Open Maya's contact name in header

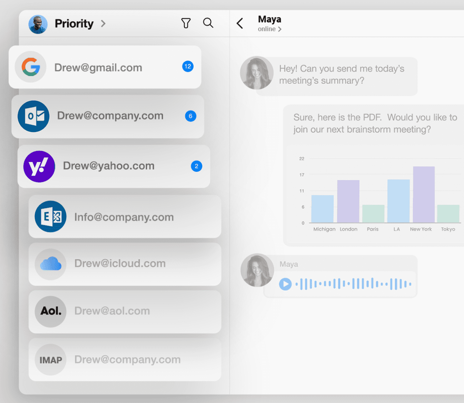(269, 19)
